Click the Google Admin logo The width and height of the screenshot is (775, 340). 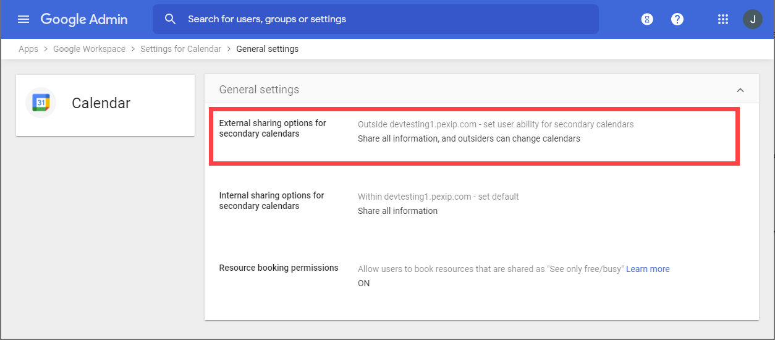(84, 19)
